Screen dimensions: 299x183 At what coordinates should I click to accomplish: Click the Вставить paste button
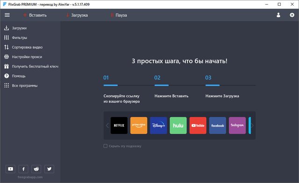(35, 15)
